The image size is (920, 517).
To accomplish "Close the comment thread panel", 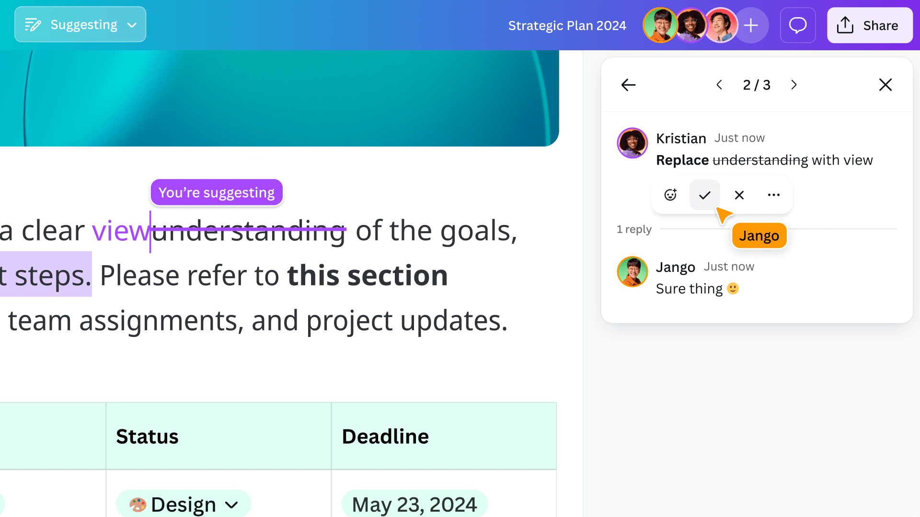I will click(885, 85).
